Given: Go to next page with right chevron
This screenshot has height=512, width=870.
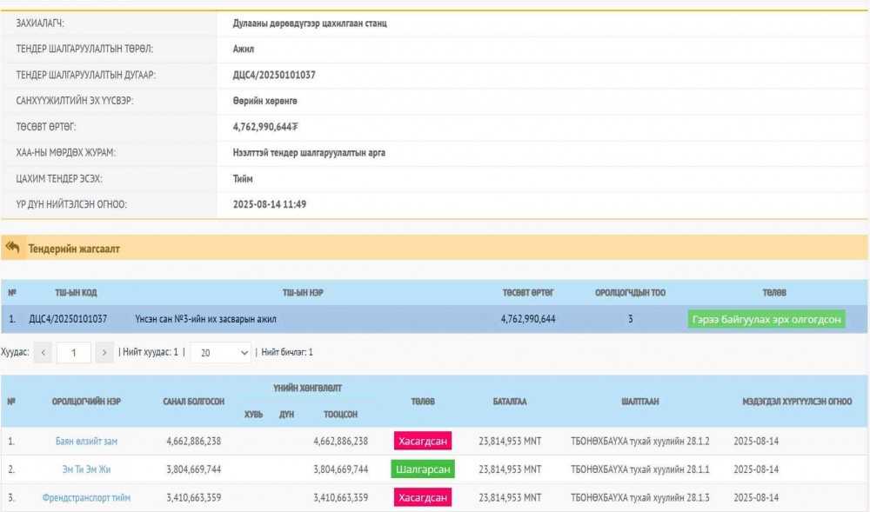Looking at the screenshot, I should pyautogui.click(x=104, y=352).
